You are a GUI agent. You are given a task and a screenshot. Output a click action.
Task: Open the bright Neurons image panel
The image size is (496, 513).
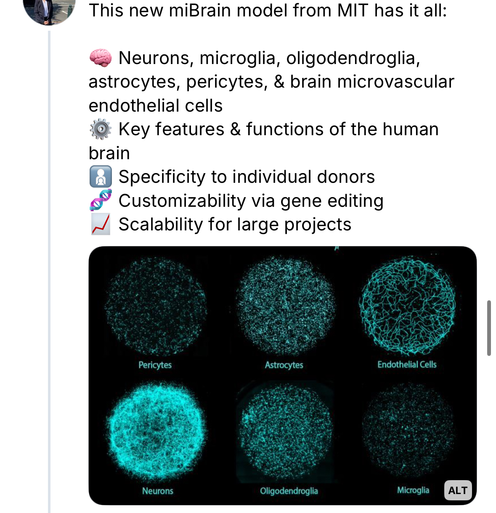[x=156, y=432]
